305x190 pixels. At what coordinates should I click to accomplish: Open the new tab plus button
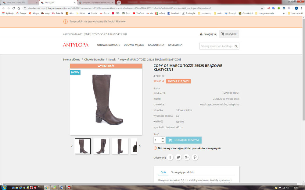pos(119,3)
